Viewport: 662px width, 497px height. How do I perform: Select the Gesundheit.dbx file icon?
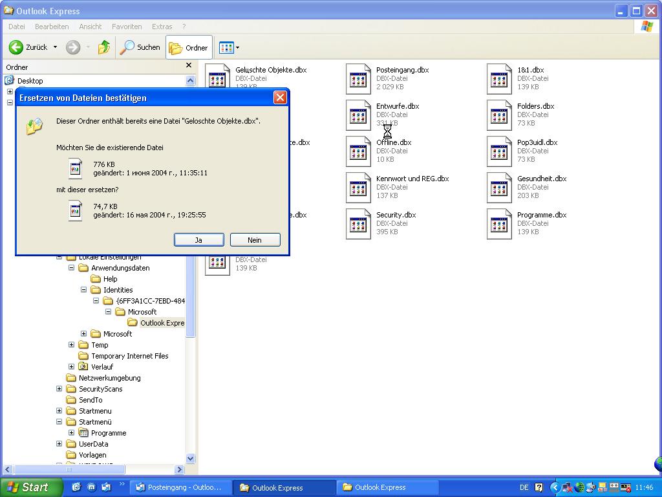[x=500, y=188]
